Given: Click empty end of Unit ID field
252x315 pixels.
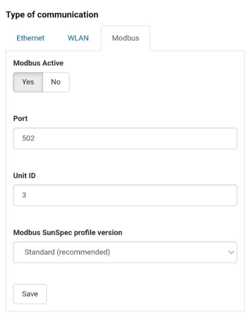Looking at the screenshot, I should pos(181,195).
